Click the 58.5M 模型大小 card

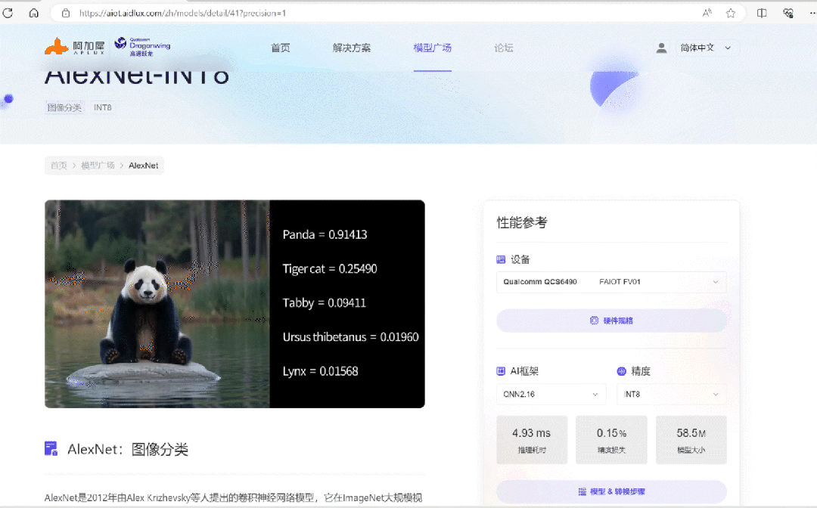[x=691, y=440]
